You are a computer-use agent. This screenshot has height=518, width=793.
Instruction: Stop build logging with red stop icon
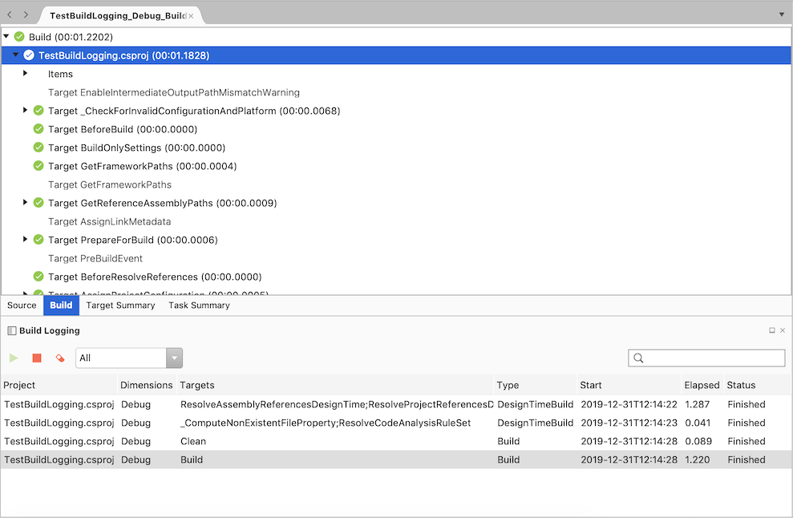(x=36, y=358)
